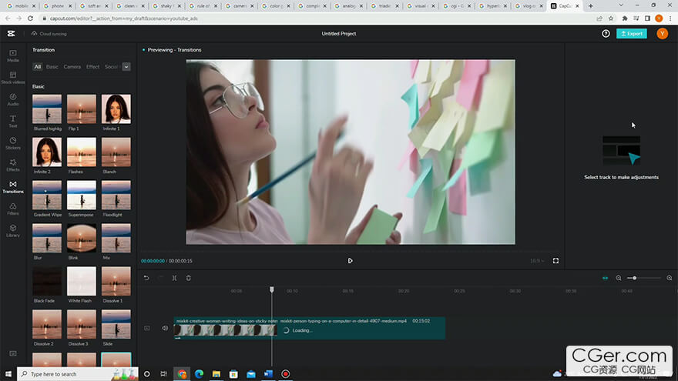Choose the Floodlight transition
678x381 pixels.
click(116, 195)
